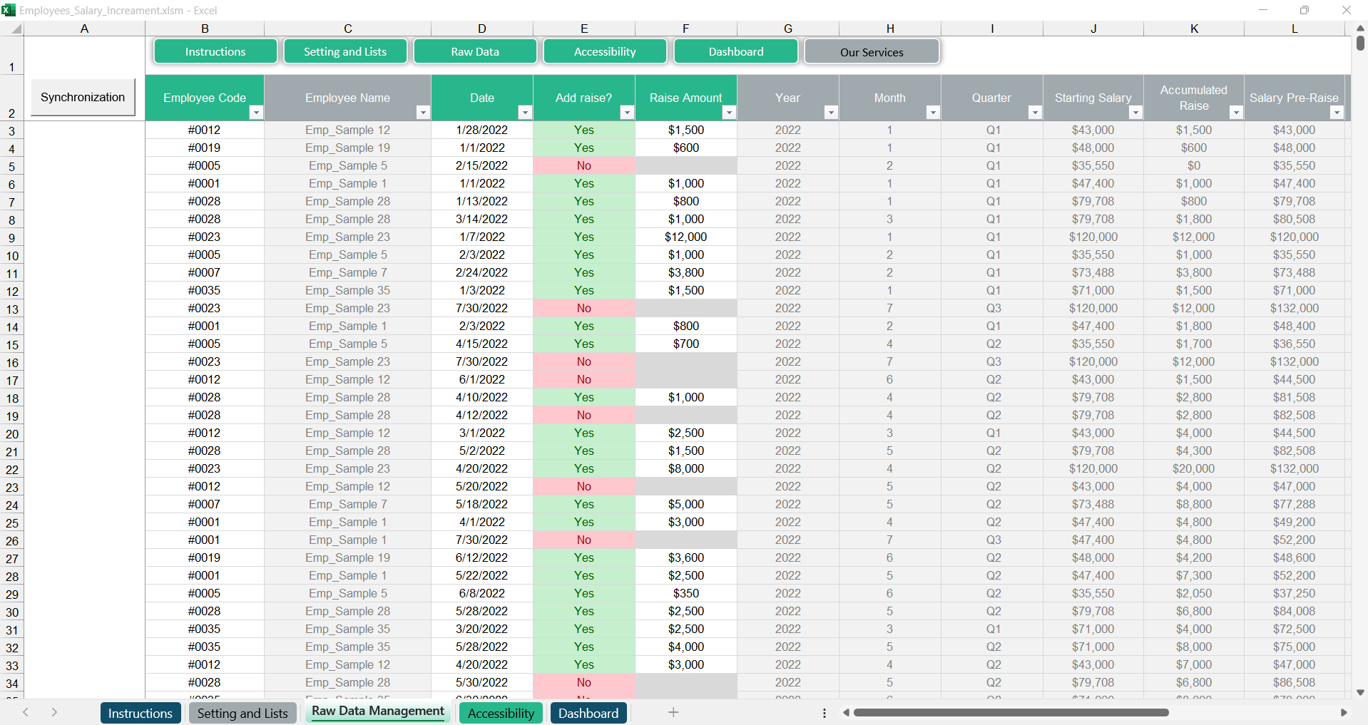This screenshot has width=1368, height=725.
Task: Click the green Accessibility navigation button
Action: tap(604, 52)
